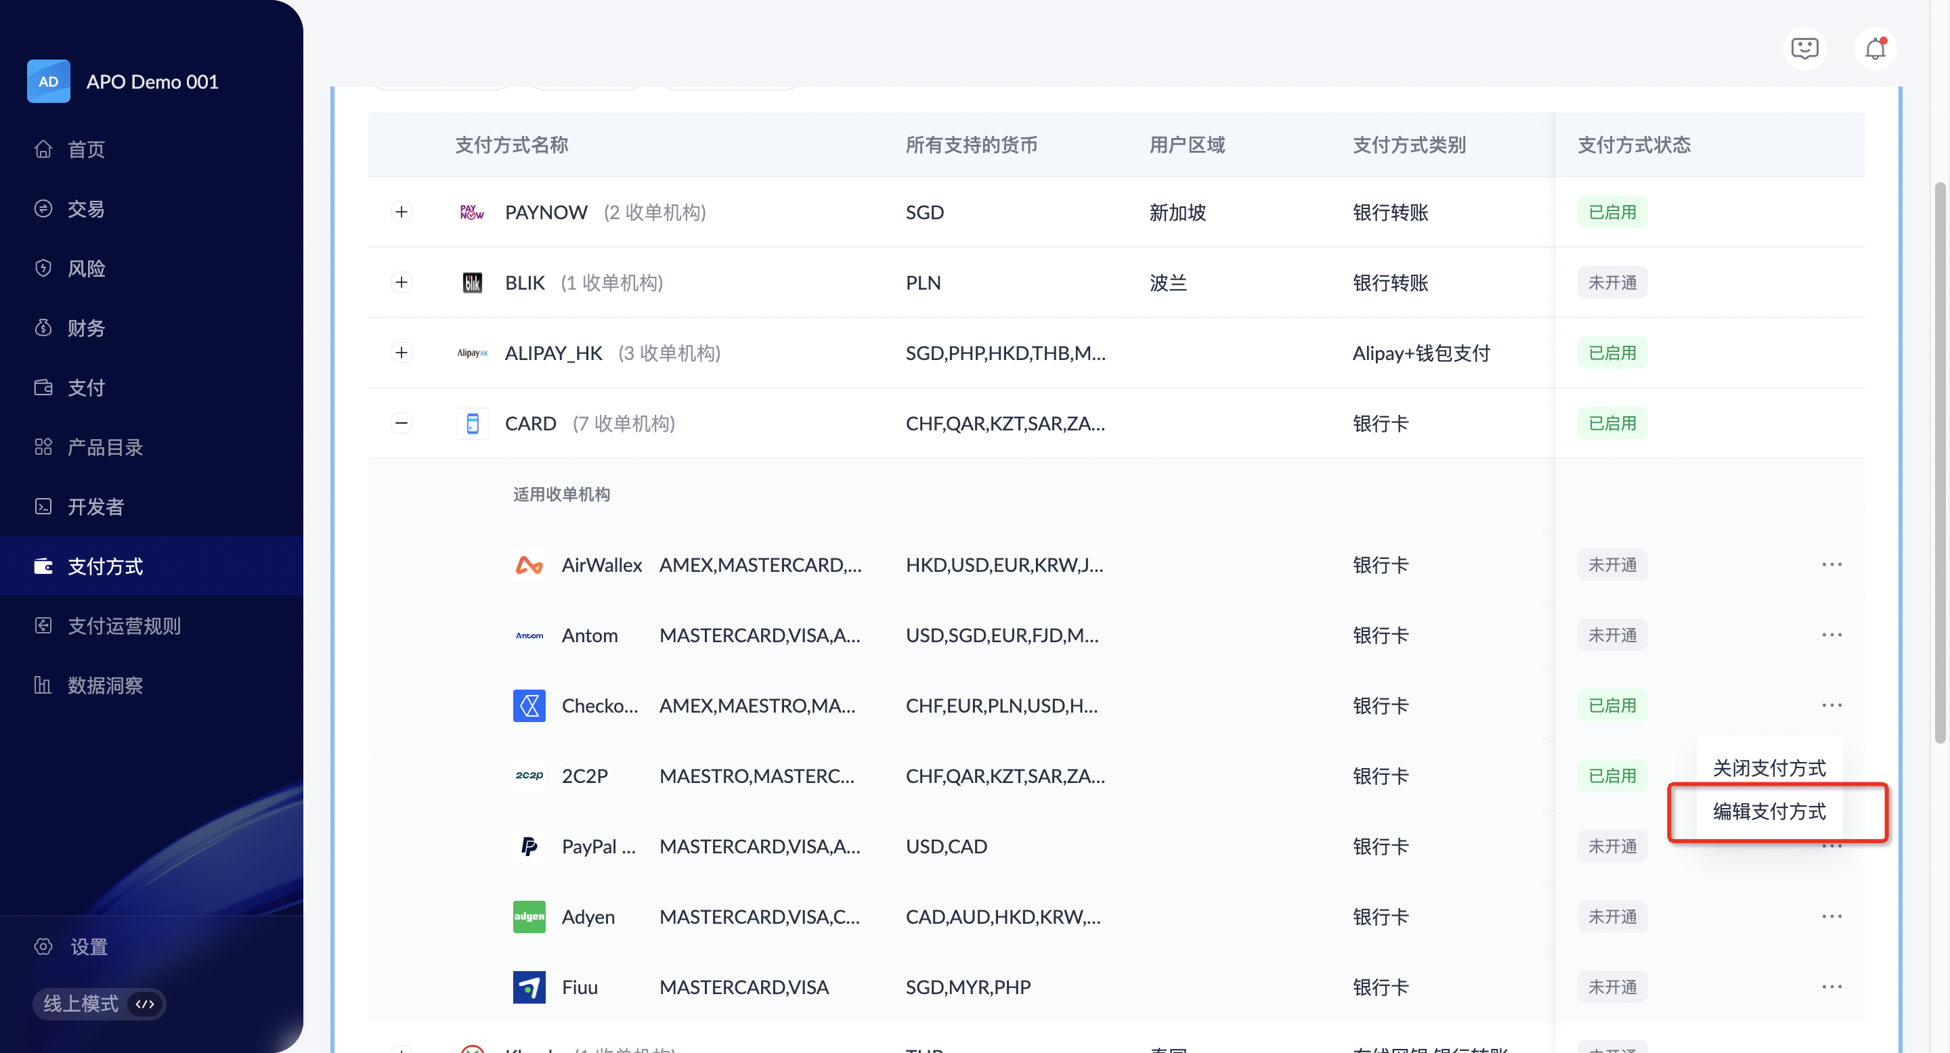Expand the BLIK row
1950x1053 pixels.
(x=402, y=282)
